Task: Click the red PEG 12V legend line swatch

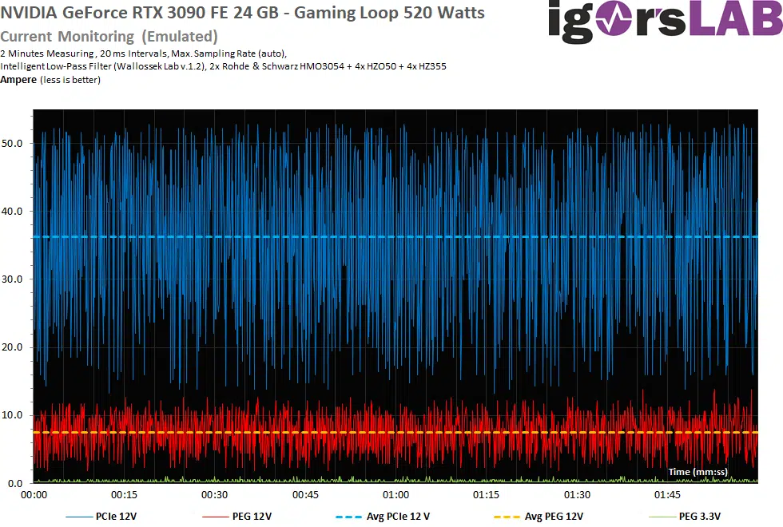Action: point(216,517)
